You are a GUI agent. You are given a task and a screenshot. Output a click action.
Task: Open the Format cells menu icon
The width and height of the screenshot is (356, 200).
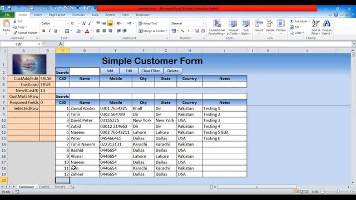coord(281,23)
